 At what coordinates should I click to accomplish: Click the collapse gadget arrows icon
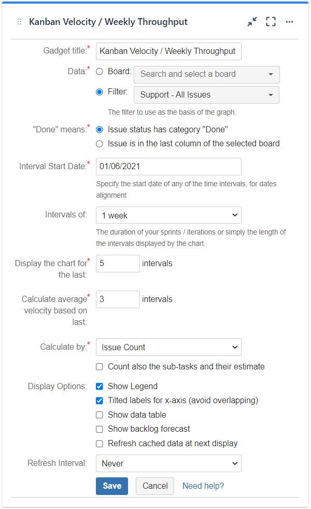click(252, 22)
